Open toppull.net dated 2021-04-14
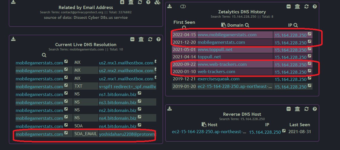 [209, 57]
